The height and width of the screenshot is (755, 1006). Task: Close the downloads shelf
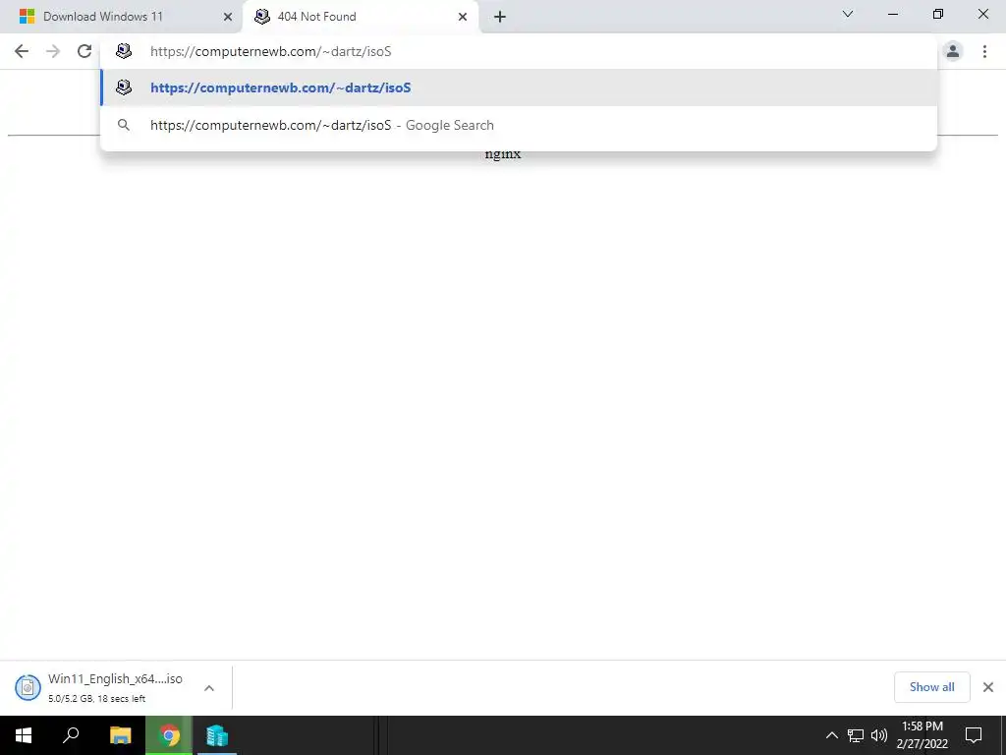coord(988,687)
